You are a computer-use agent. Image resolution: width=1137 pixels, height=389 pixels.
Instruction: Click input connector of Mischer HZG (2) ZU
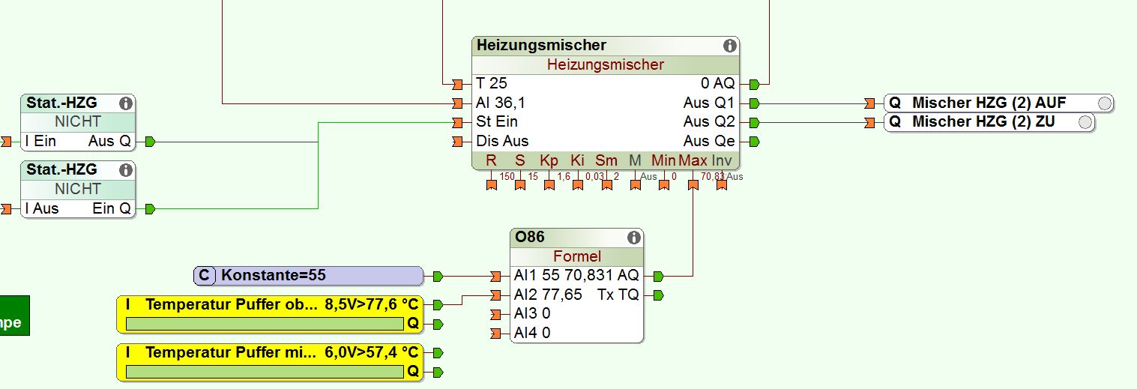[869, 122]
